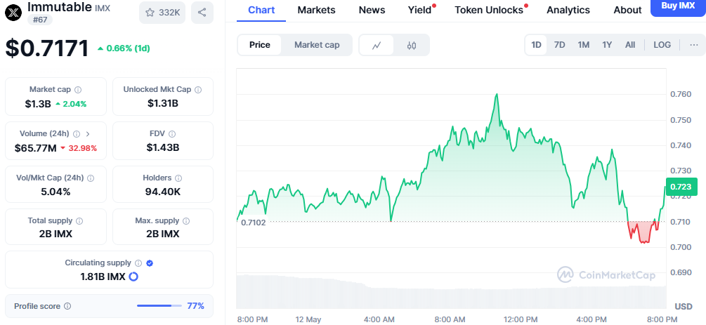Viewport: 706px width, 325px height.
Task: Expand Volume (24h) details chevron
Action: click(88, 133)
